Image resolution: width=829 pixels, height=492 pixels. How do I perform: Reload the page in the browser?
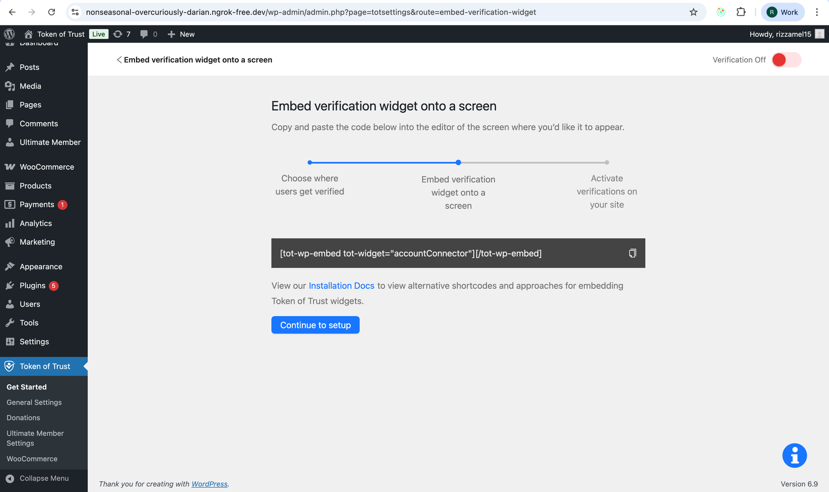click(x=51, y=12)
